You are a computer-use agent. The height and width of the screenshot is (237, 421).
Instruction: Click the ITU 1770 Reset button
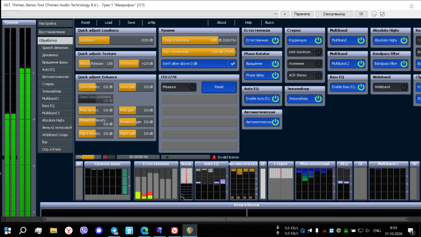[x=219, y=87]
